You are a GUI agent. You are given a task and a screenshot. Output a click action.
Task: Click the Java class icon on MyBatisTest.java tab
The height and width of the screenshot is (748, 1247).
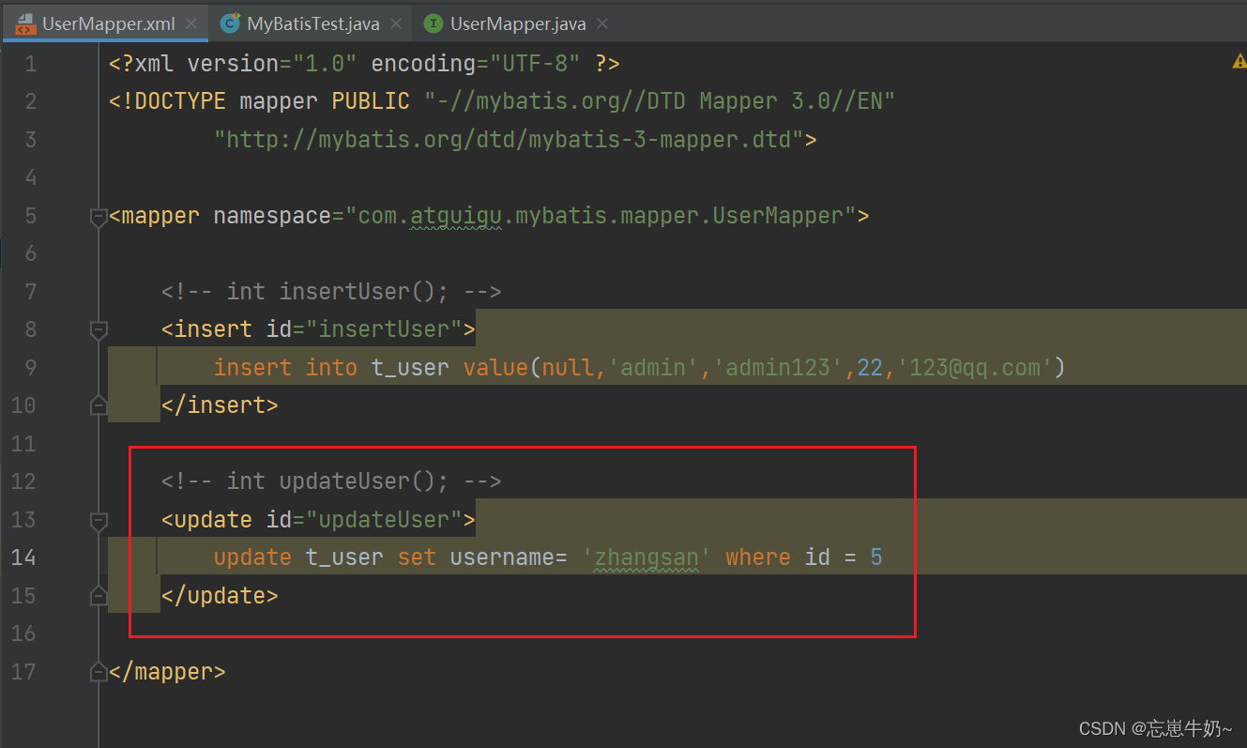pyautogui.click(x=229, y=24)
